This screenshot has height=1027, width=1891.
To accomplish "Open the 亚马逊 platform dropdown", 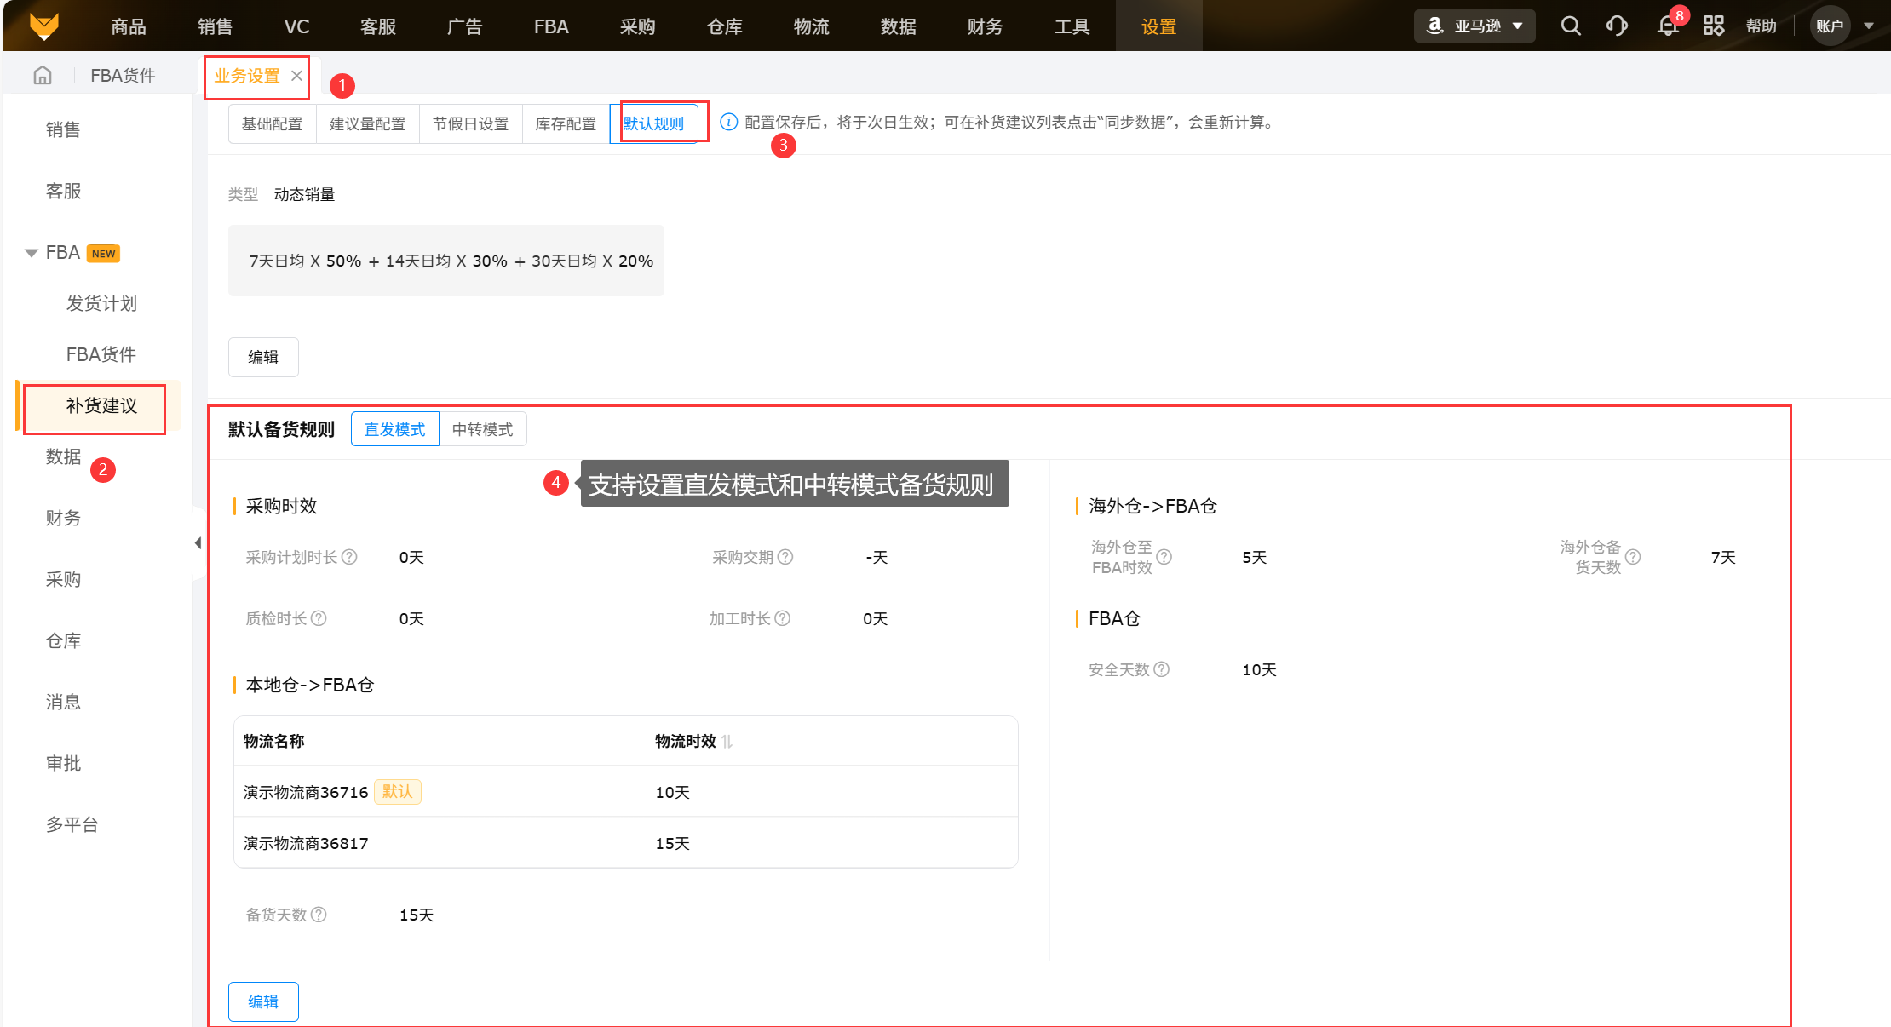I will tap(1474, 26).
